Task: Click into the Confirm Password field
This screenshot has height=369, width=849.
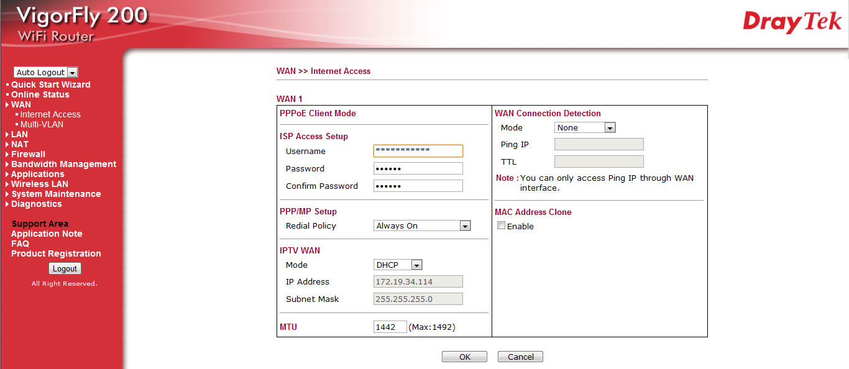Action: [418, 186]
